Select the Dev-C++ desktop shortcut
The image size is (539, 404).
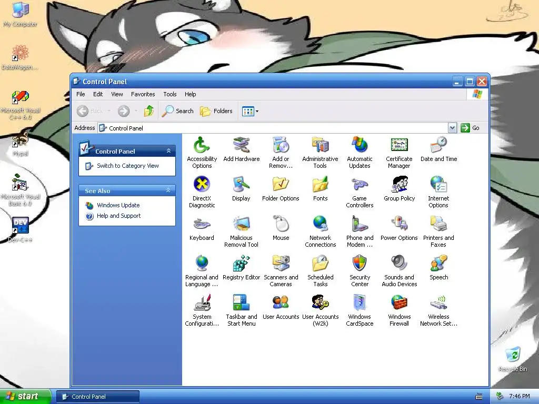[21, 229]
